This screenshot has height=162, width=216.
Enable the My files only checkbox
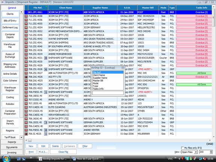(183, 148)
